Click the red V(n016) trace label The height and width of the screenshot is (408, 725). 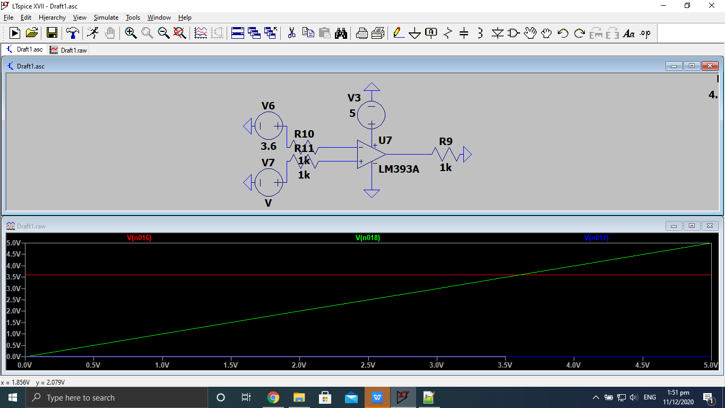click(x=139, y=238)
